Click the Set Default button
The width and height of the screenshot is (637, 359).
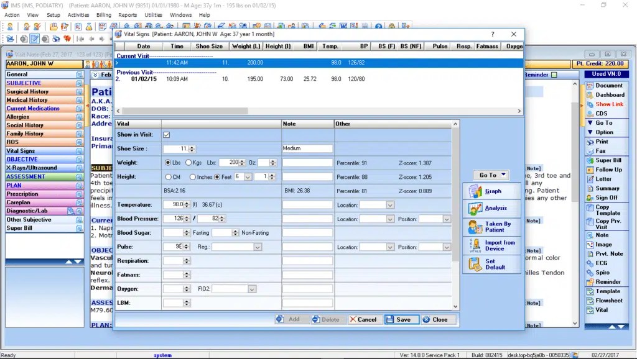tap(491, 264)
